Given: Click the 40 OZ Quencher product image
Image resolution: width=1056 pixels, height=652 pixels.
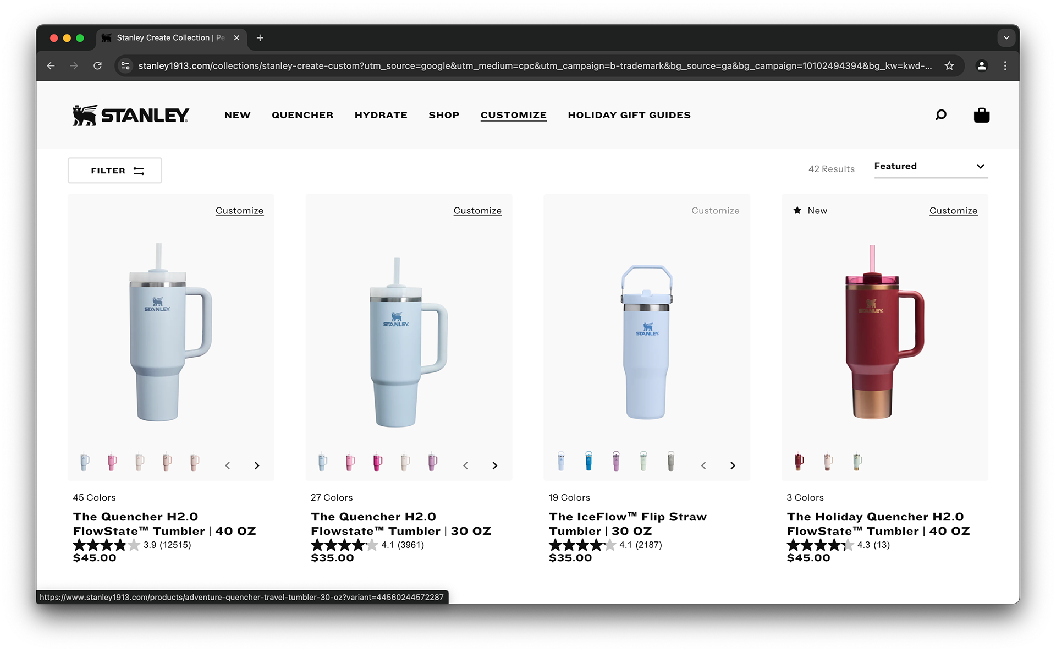Looking at the screenshot, I should tap(170, 332).
